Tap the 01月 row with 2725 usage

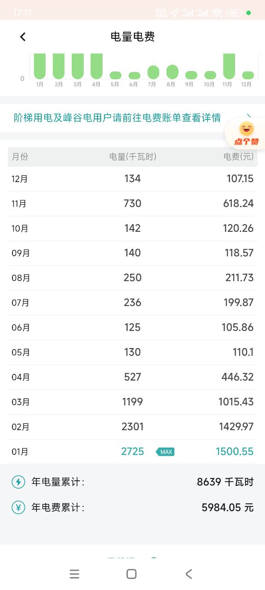132,452
